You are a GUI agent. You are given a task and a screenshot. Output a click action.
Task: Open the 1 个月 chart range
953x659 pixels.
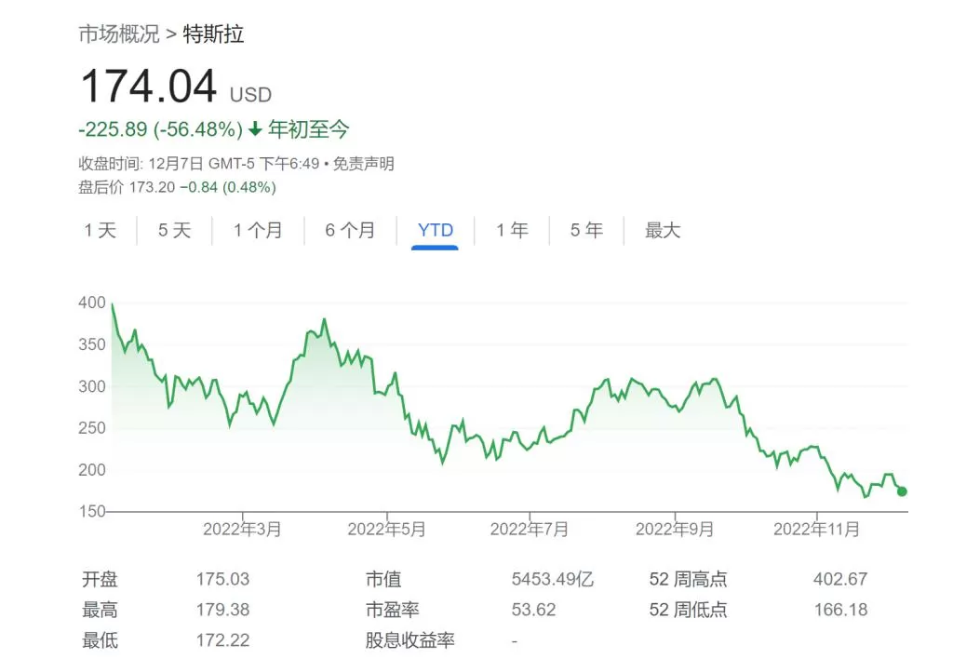point(259,231)
